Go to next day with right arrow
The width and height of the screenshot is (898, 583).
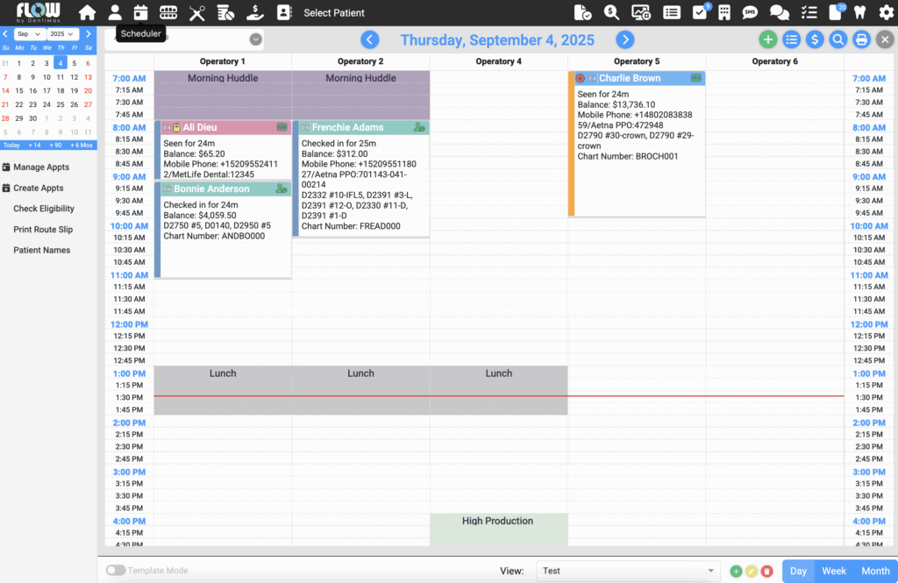click(x=624, y=39)
